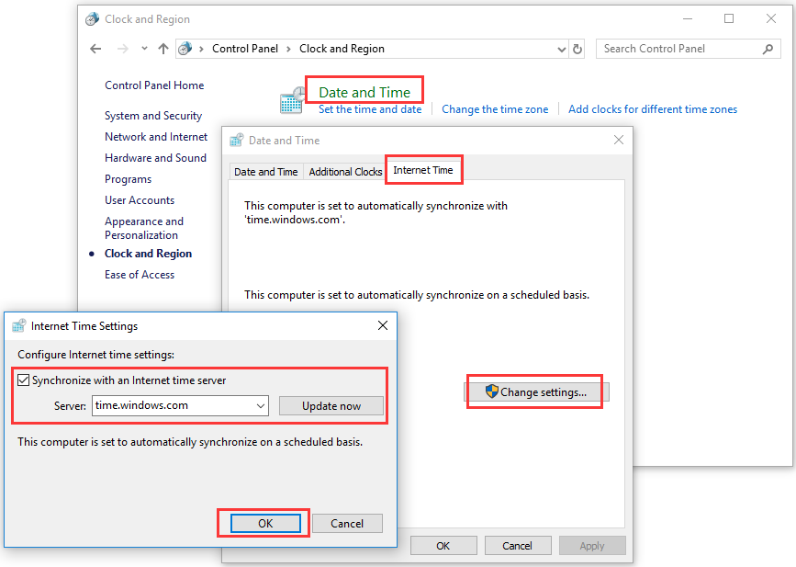Switch to the Date and Time tab

point(265,171)
